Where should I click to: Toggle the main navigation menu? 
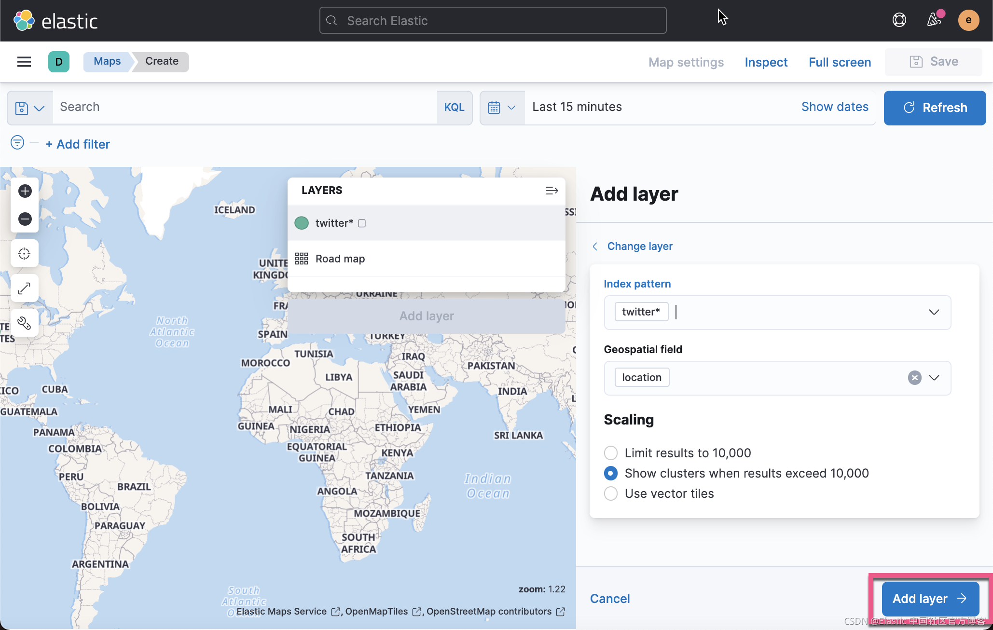[24, 62]
